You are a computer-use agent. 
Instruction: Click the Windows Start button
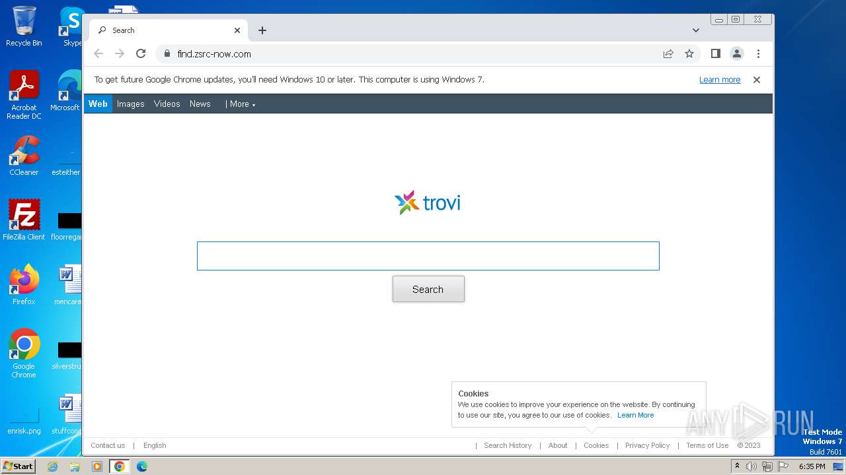(18, 466)
